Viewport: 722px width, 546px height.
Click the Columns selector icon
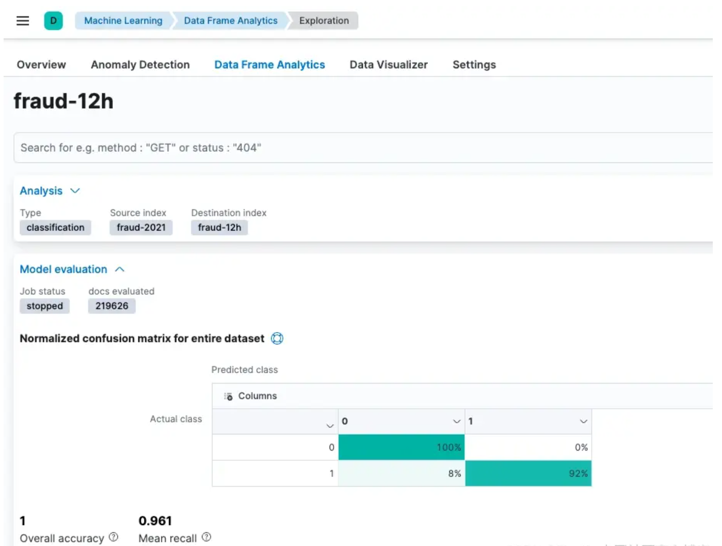(229, 396)
